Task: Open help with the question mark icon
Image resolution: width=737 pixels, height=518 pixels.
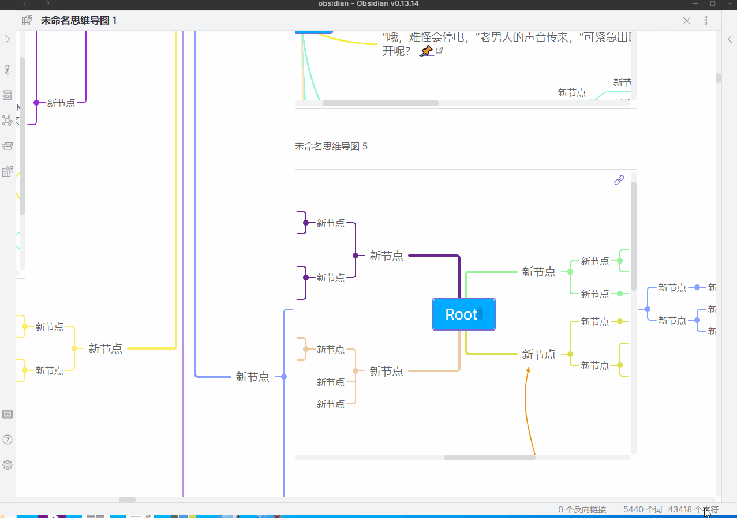Action: click(8, 440)
